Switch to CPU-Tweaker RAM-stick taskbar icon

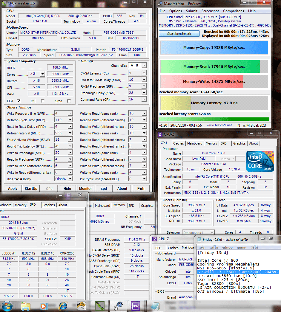click(100, 306)
